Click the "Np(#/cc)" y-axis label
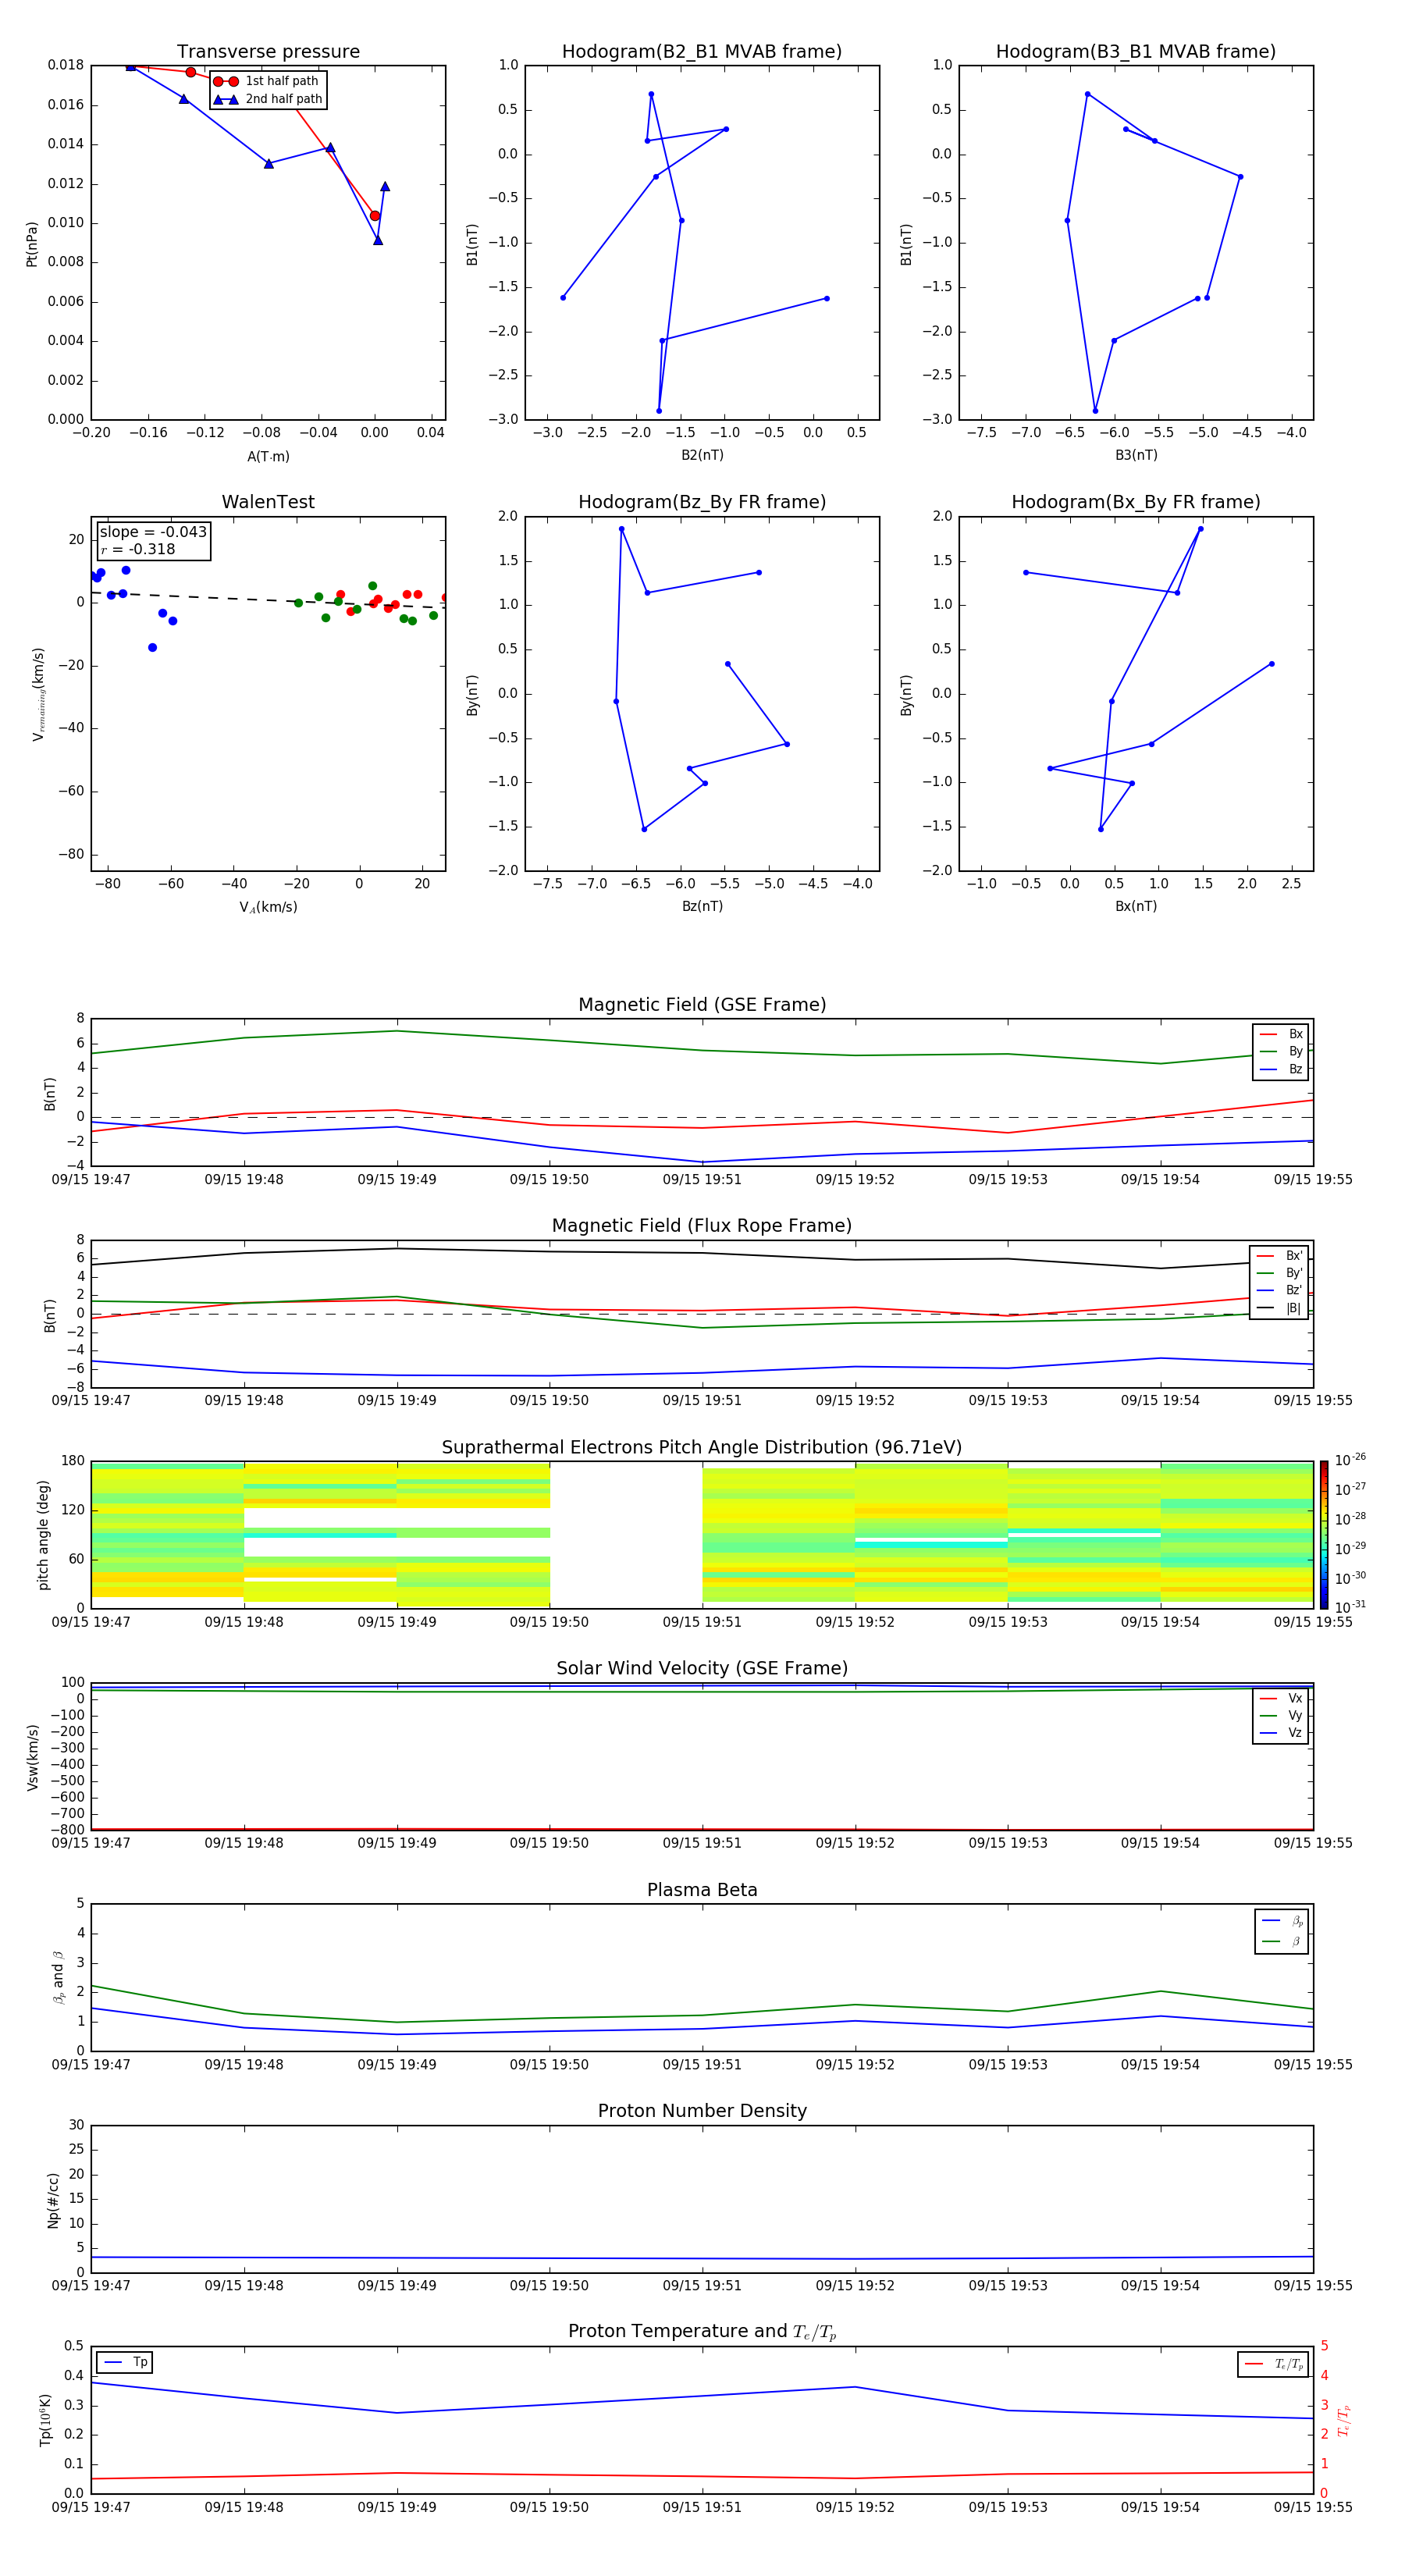Viewport: 1405px width, 2576px height. (53, 2200)
